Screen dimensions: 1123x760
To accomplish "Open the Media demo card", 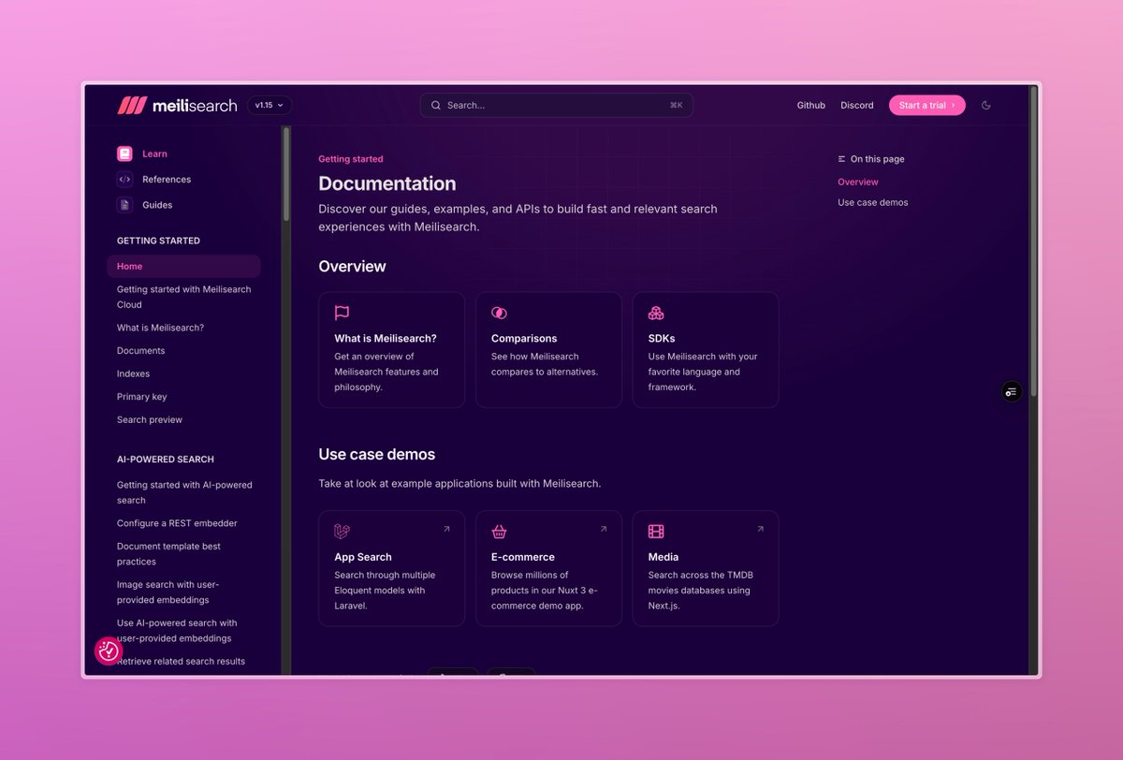I will tap(706, 568).
